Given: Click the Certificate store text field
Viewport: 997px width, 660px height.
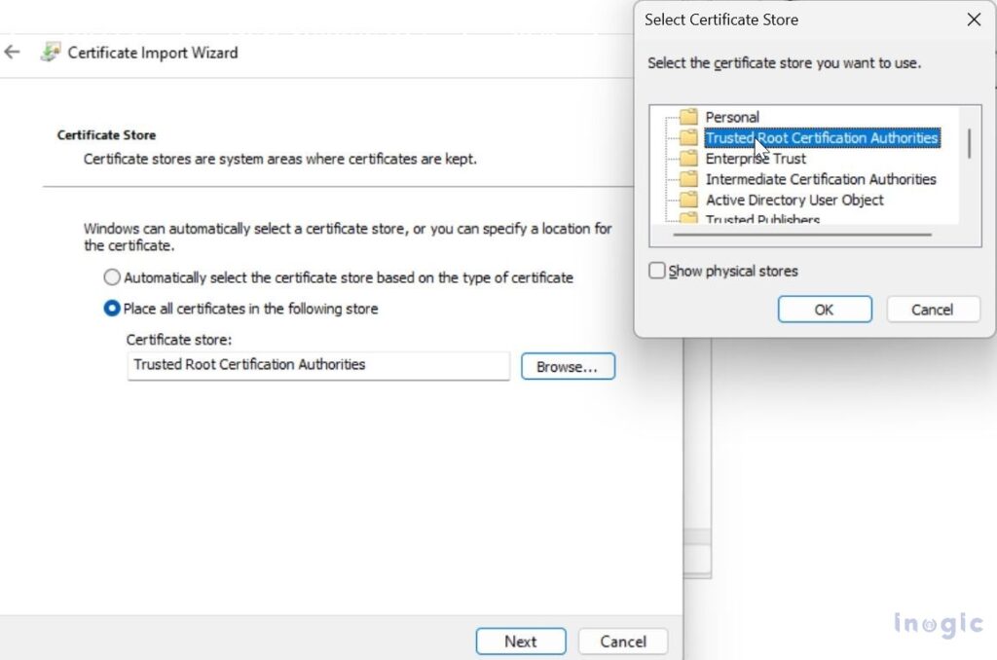Looking at the screenshot, I should (x=316, y=366).
